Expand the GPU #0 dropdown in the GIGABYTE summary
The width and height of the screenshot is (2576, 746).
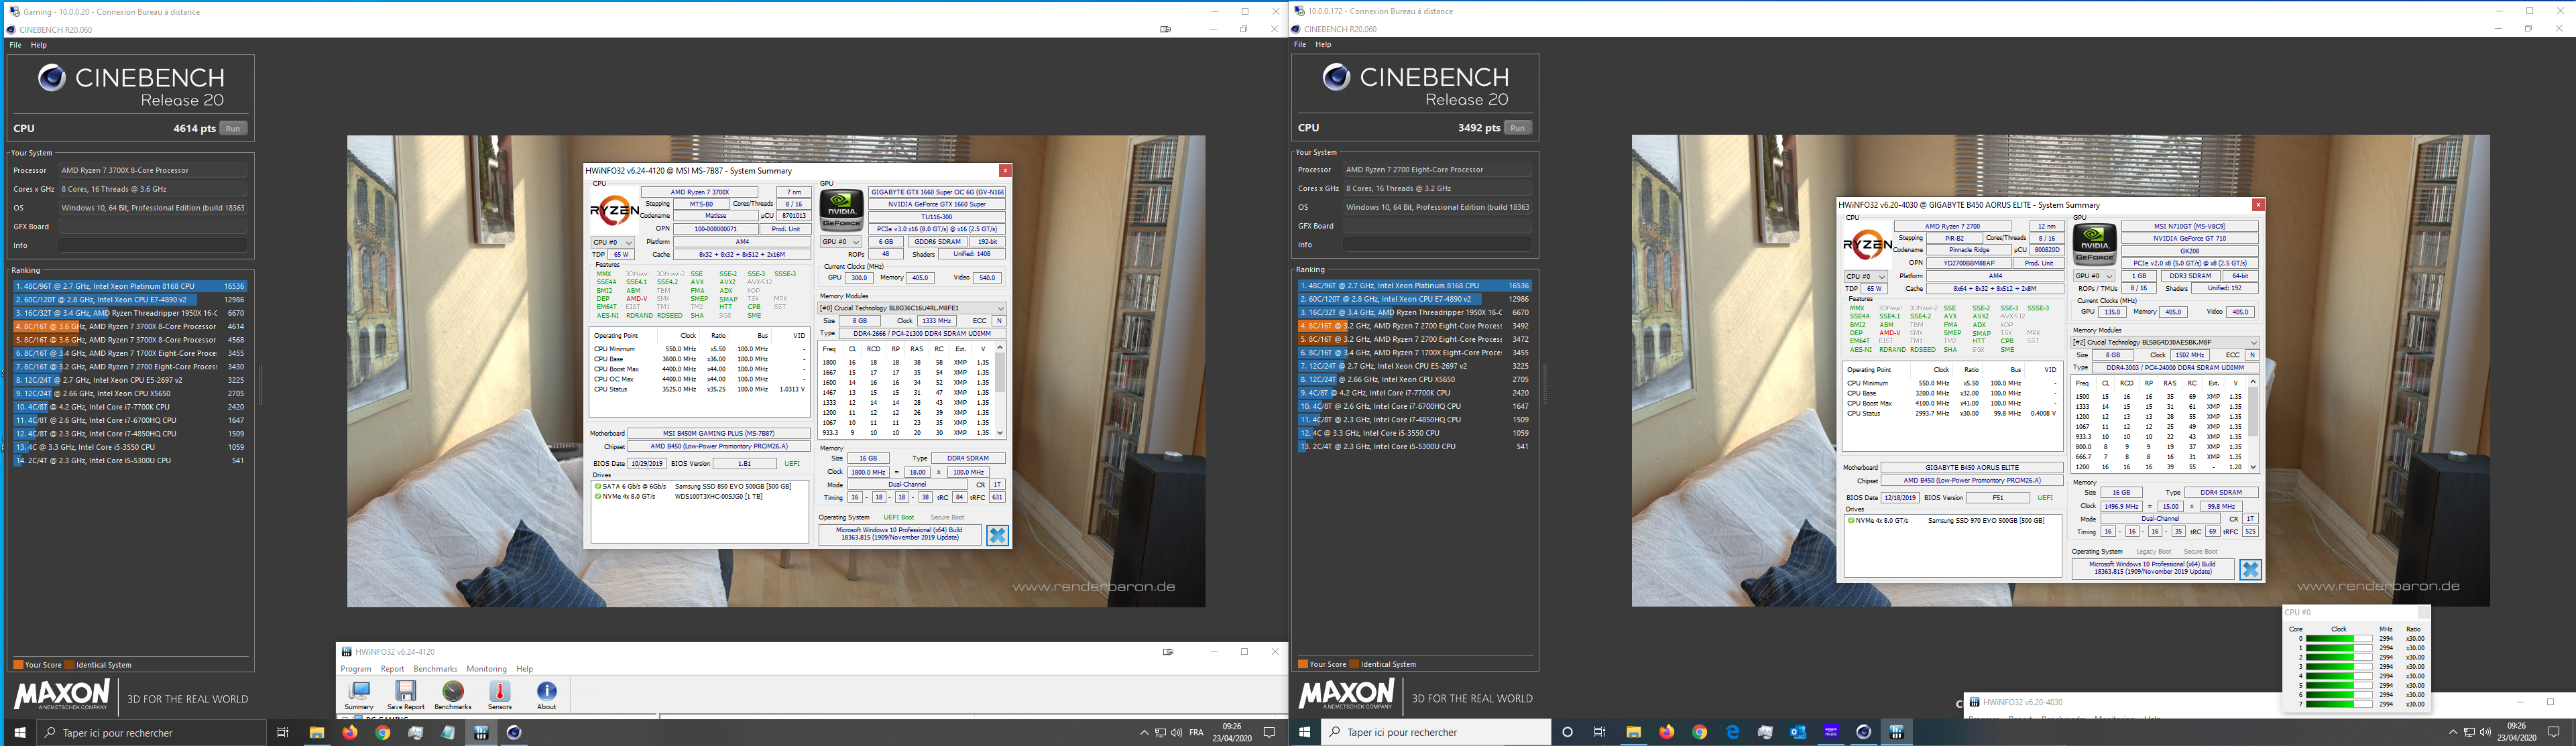click(x=2094, y=276)
